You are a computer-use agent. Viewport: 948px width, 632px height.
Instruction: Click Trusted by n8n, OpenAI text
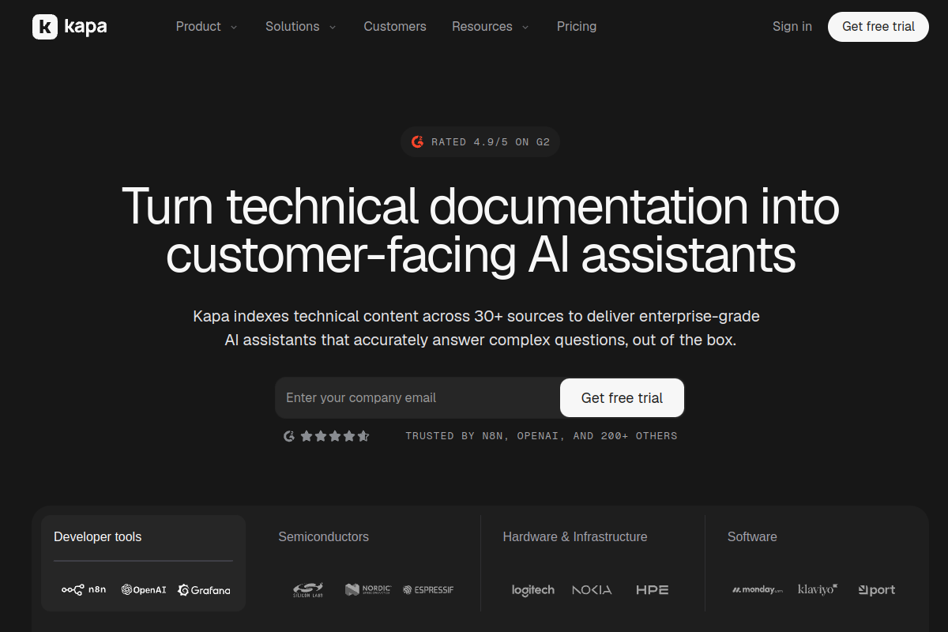[x=541, y=436]
